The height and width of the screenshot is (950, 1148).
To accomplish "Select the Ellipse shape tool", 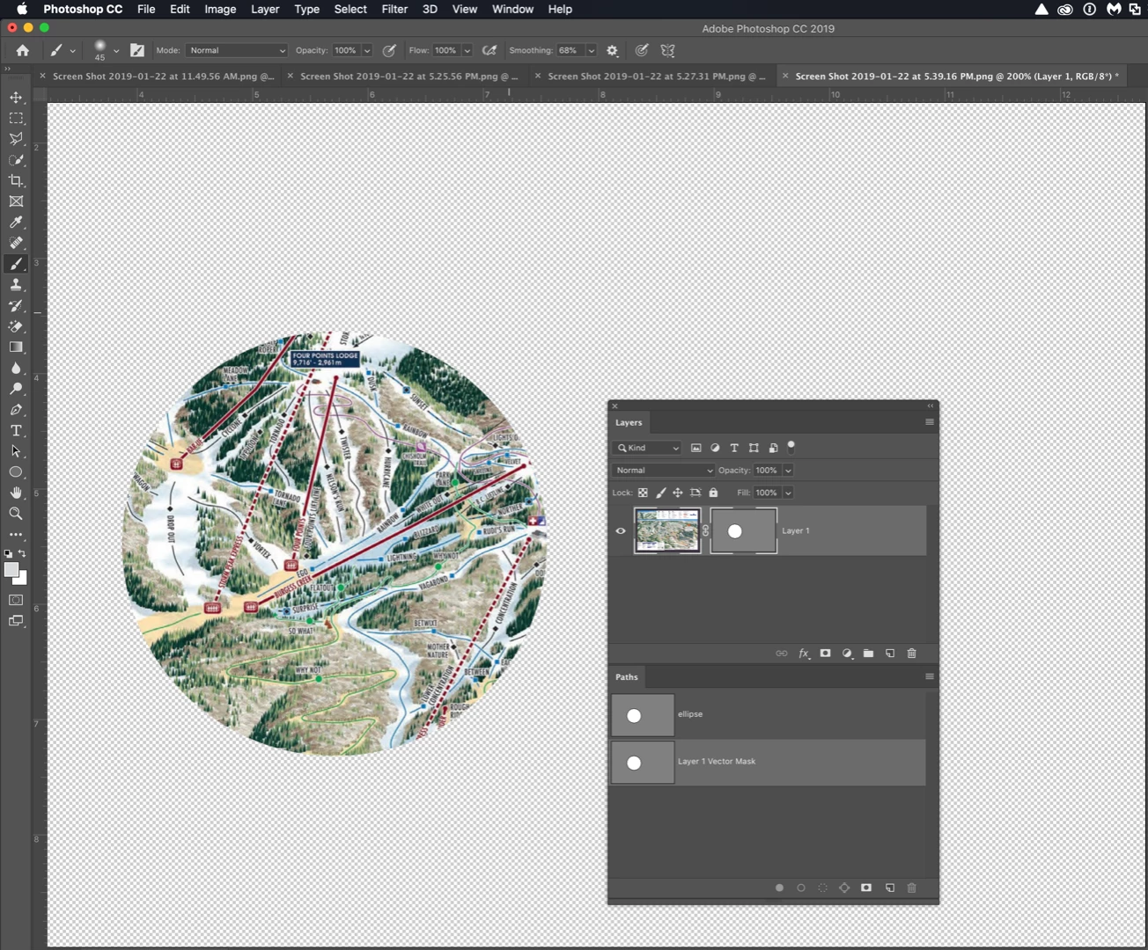I will click(16, 472).
